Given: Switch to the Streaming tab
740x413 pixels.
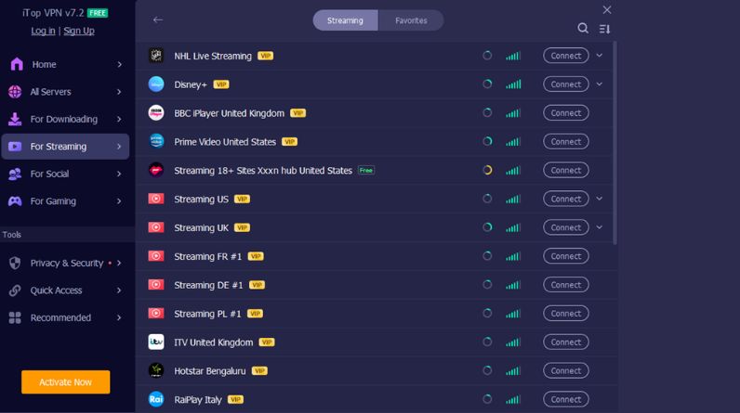Looking at the screenshot, I should (x=345, y=20).
